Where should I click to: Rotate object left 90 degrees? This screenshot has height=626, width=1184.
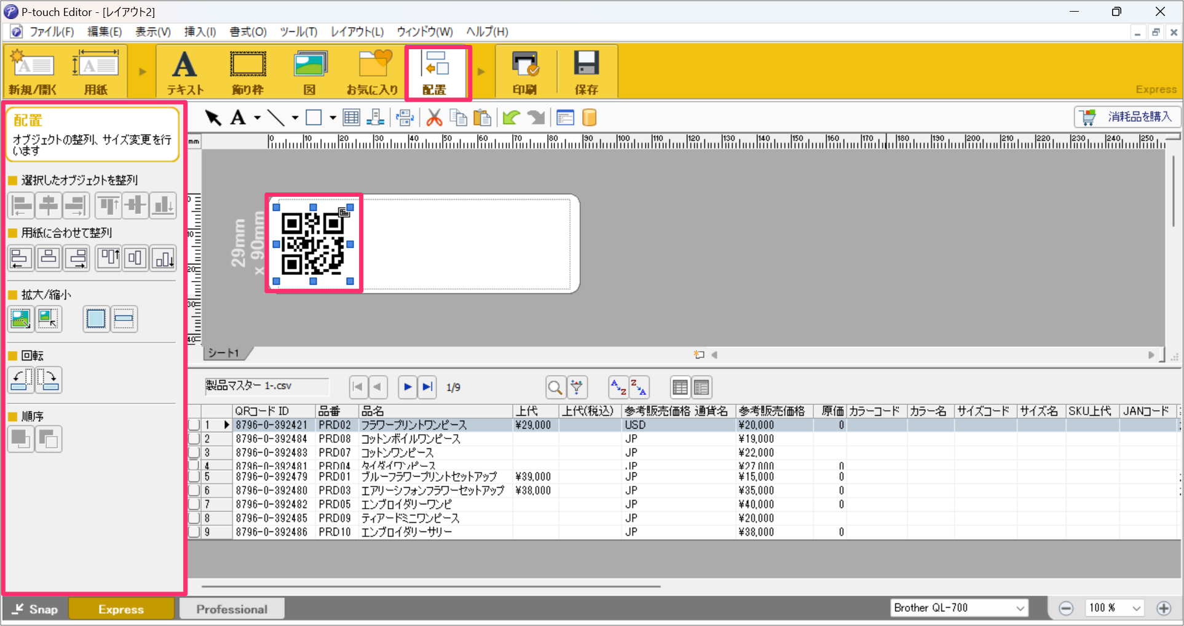(x=21, y=380)
